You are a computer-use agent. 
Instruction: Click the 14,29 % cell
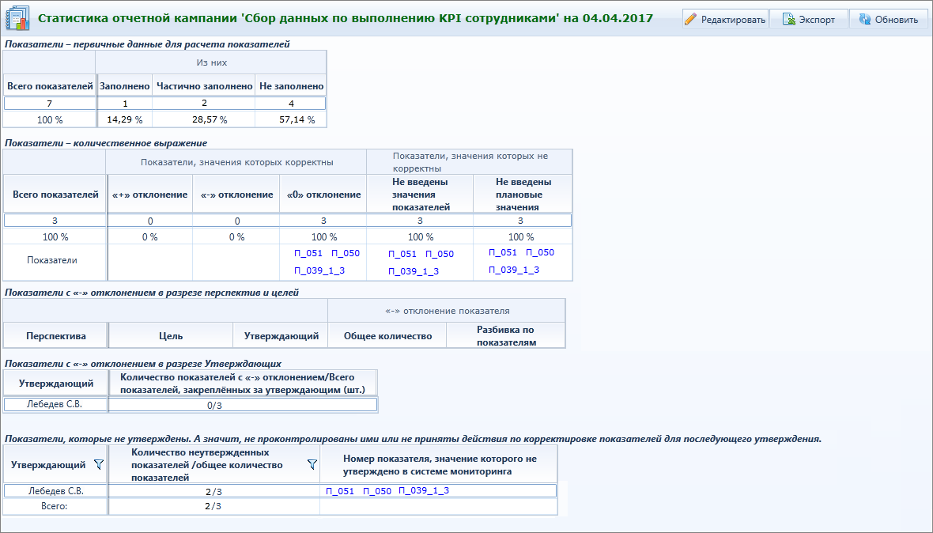point(124,119)
